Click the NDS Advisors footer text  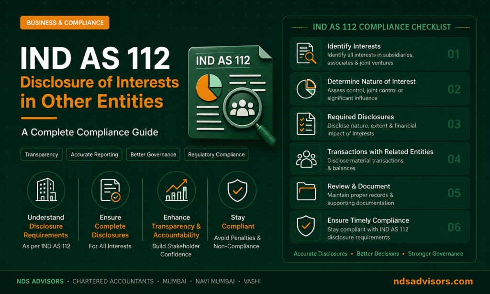coord(40,281)
